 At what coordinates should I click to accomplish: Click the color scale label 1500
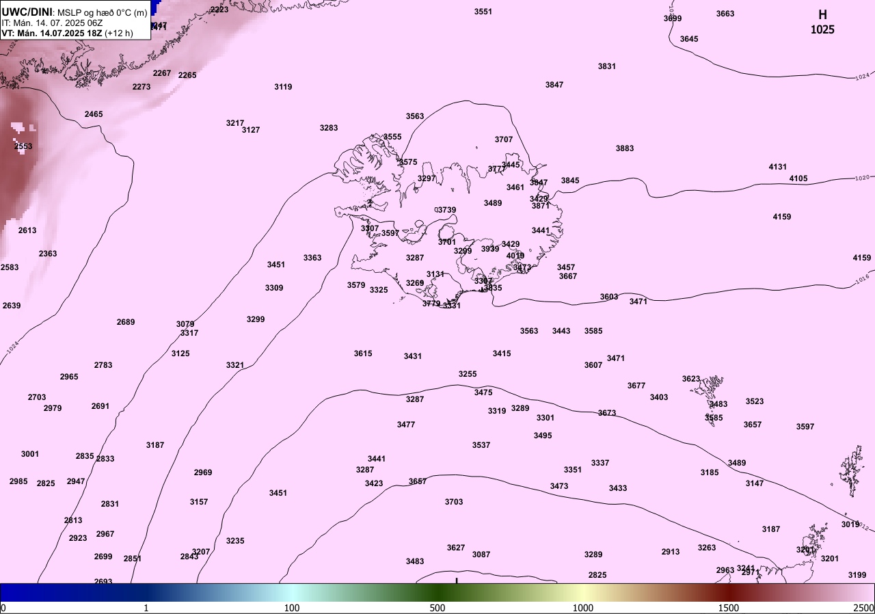[x=729, y=608]
